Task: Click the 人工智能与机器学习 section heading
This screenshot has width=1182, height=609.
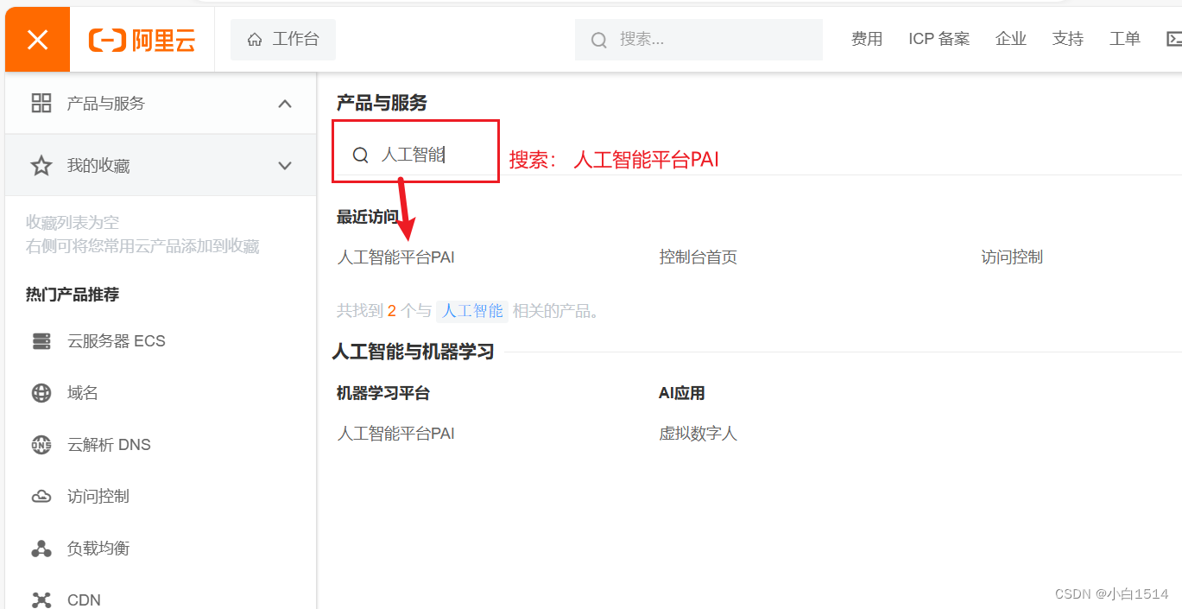Action: [x=413, y=352]
